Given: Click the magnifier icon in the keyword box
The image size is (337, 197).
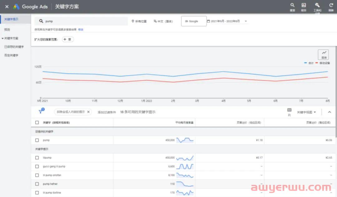Looking at the screenshot, I should tap(41, 21).
